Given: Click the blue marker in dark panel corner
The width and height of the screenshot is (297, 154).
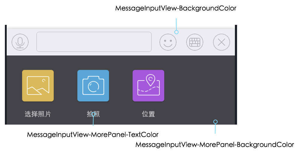Looking at the screenshot, I should [x=215, y=122].
